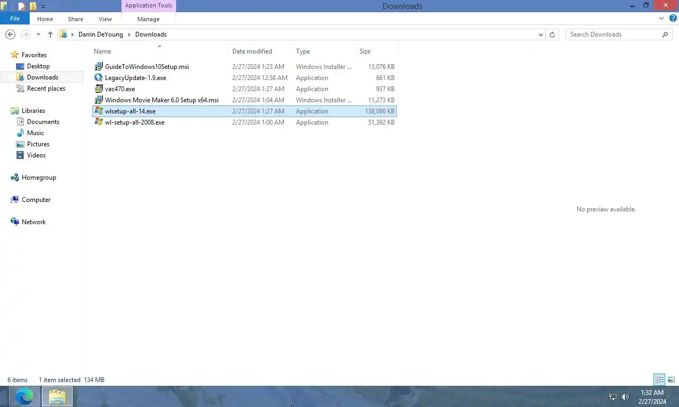Open Microsoft Edge from the taskbar
Viewport: 679px width, 407px height.
click(x=24, y=396)
